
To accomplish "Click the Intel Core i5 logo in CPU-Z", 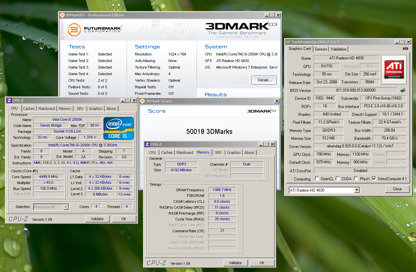I will (x=119, y=128).
